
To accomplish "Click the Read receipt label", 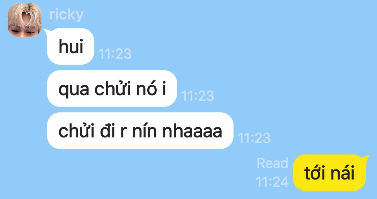I will coord(272,163).
